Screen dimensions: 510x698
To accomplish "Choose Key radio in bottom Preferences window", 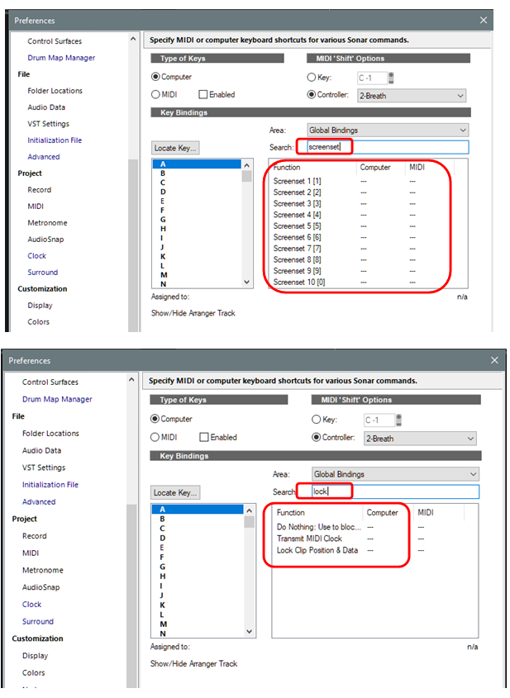I will click(x=317, y=420).
